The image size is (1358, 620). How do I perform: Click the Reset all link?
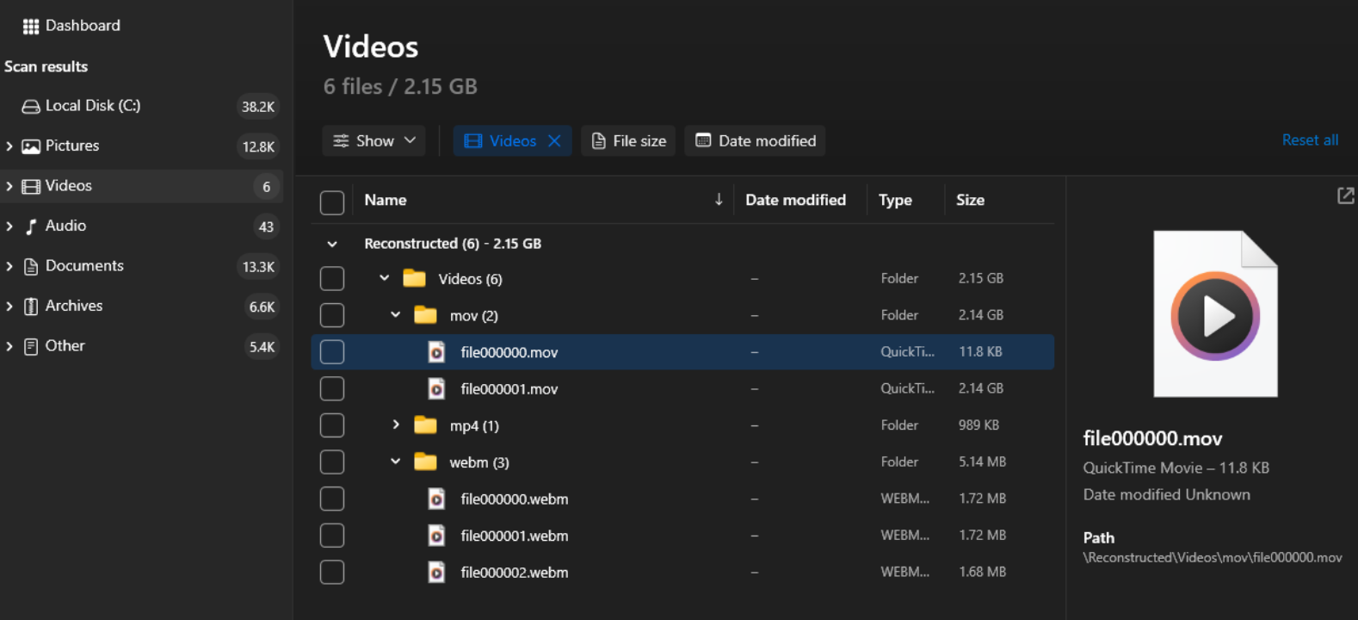tap(1310, 140)
